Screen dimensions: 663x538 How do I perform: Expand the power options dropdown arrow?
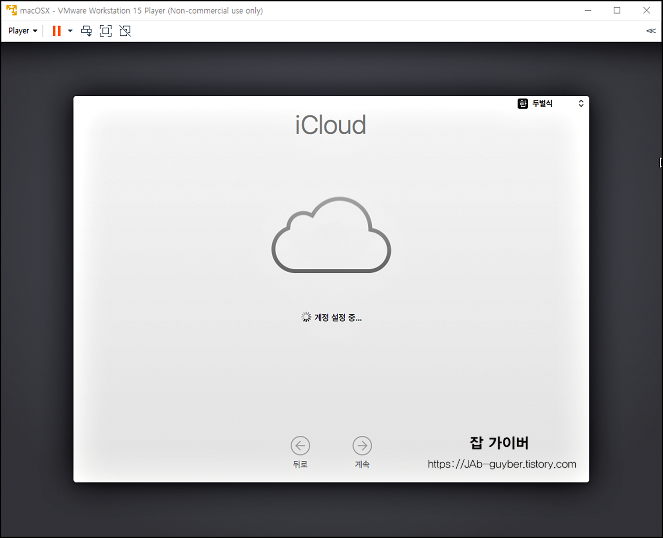[70, 31]
